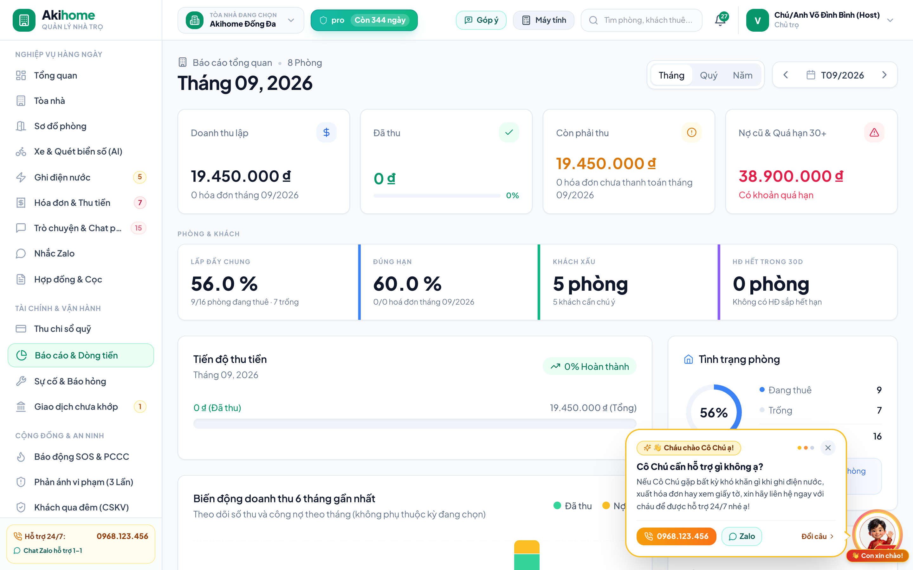
Task: Open Thu chi sổ quỹ
Action: (81, 329)
